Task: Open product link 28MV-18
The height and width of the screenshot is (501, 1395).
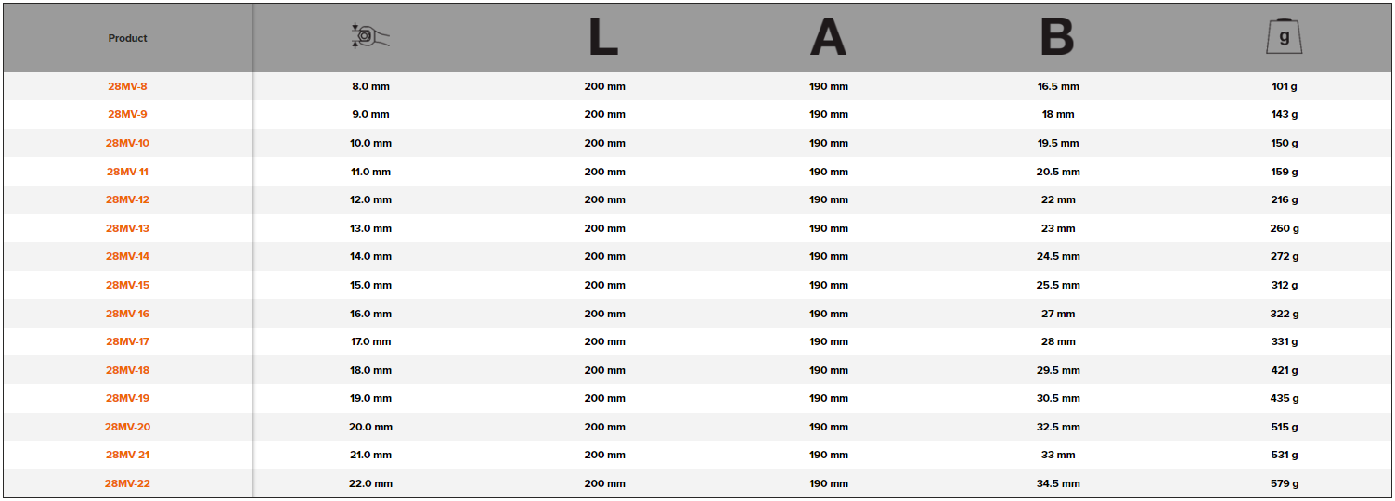Action: pyautogui.click(x=128, y=370)
